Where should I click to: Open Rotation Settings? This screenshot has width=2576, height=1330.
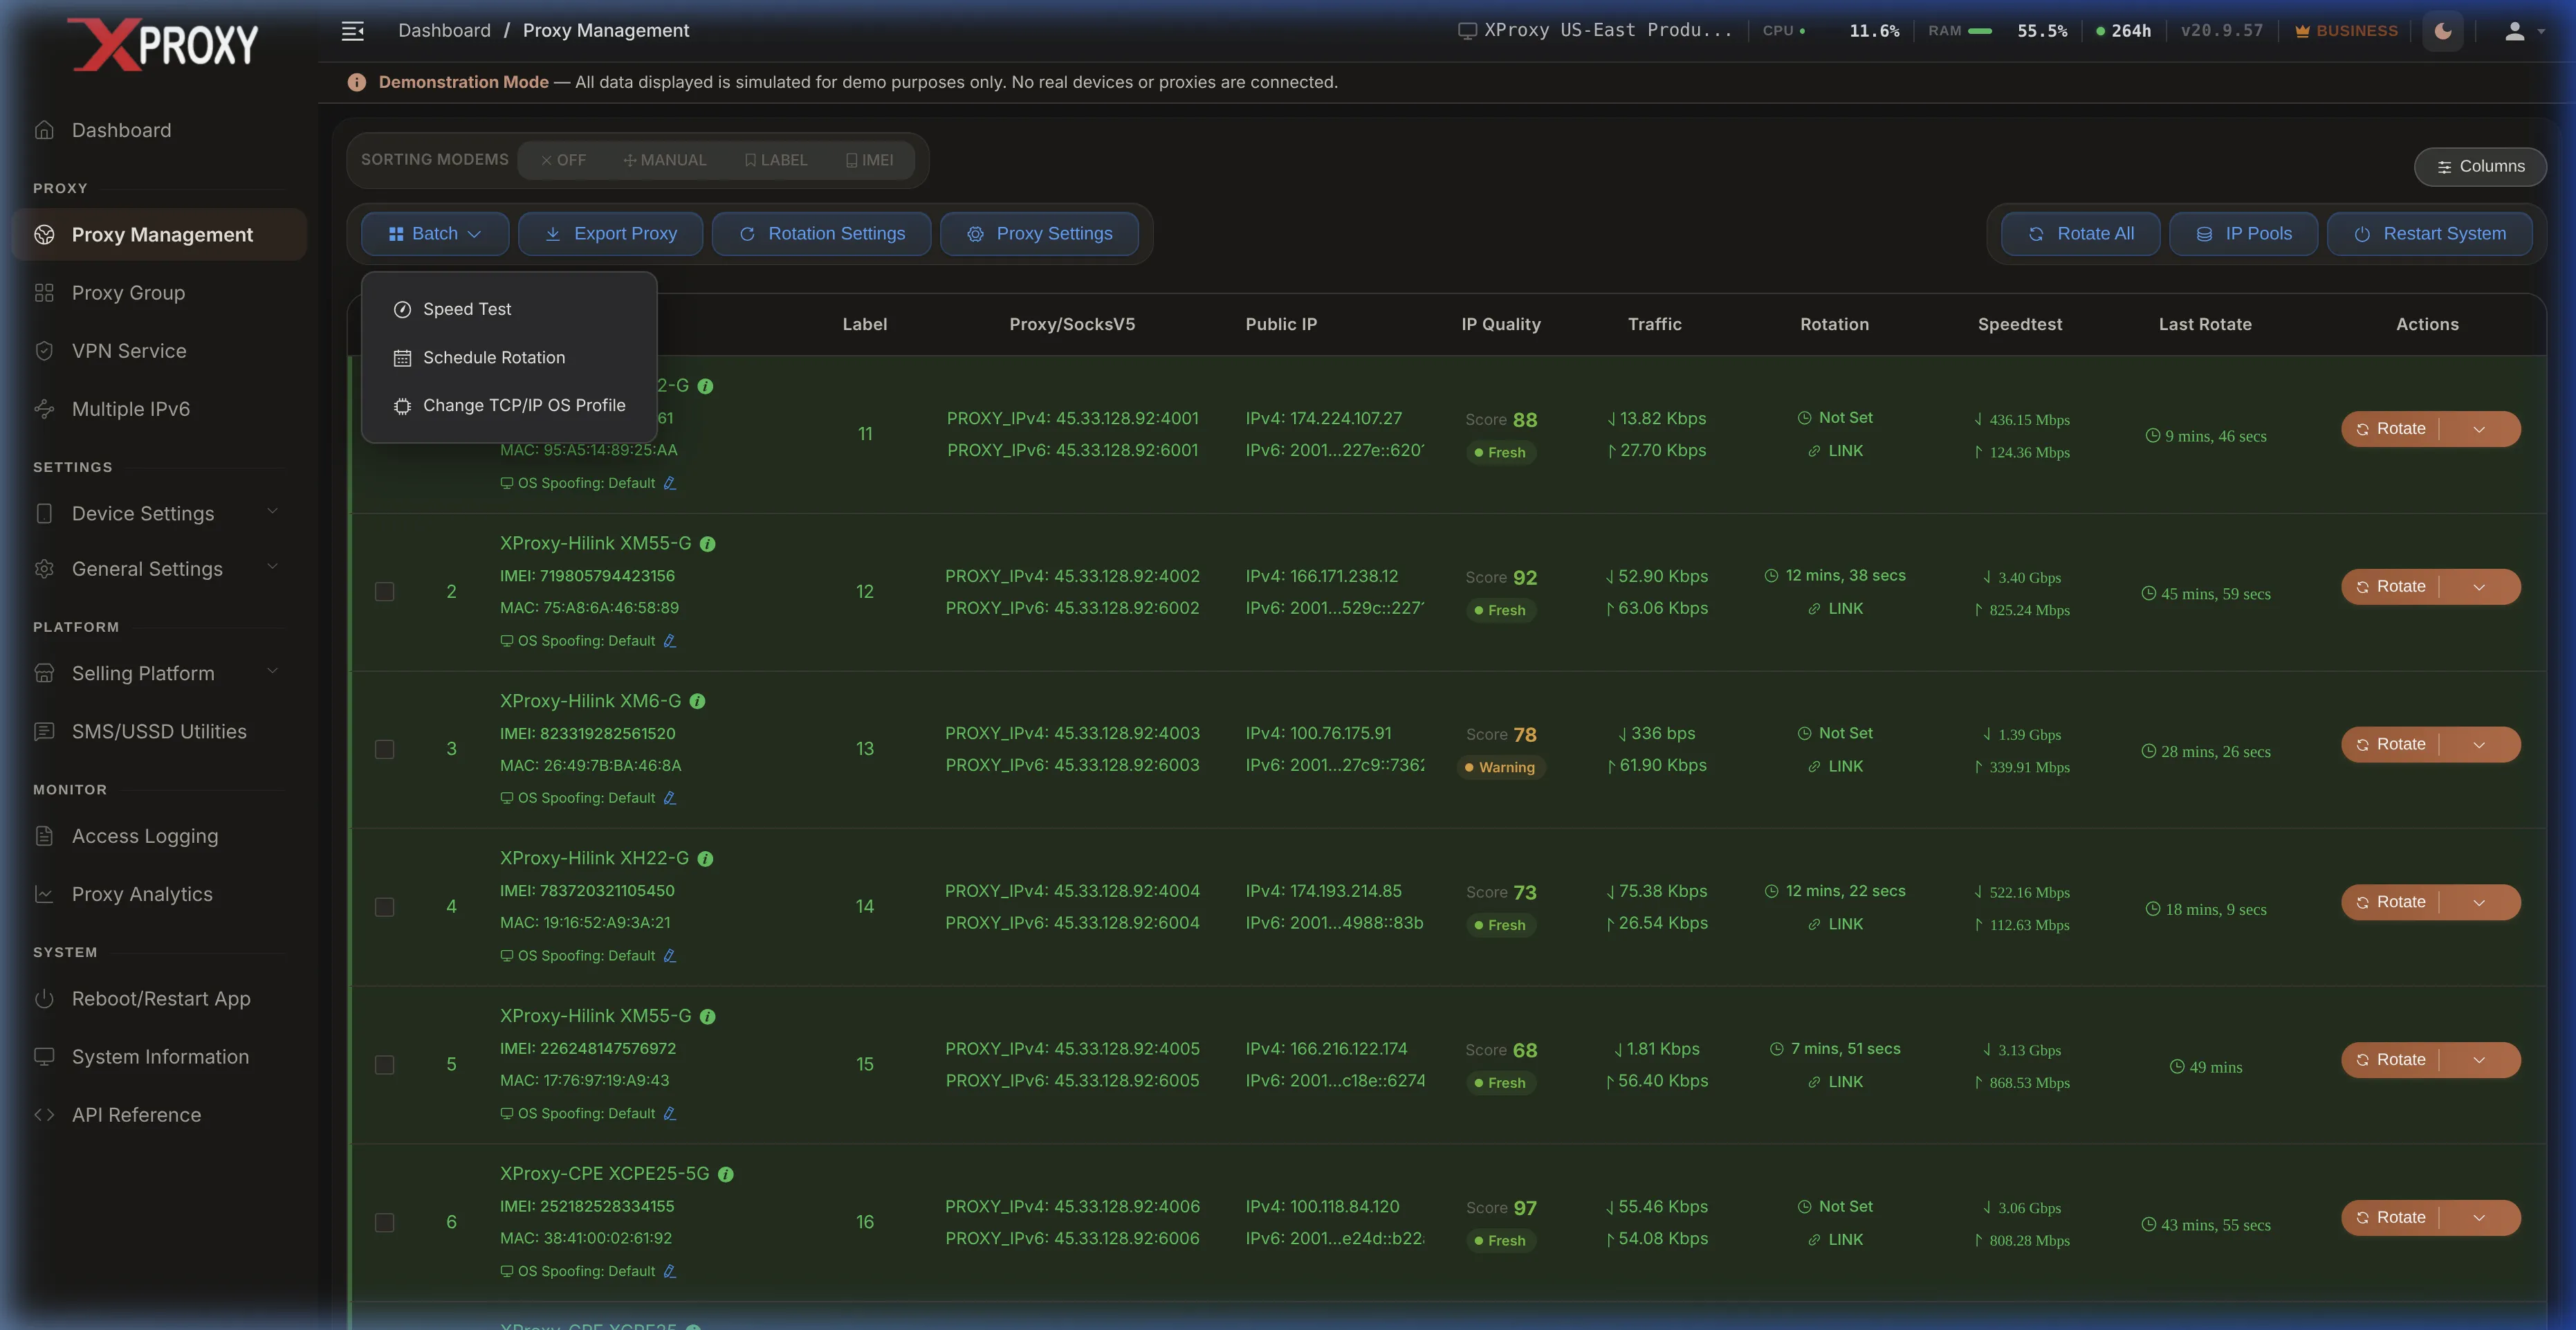coord(821,234)
